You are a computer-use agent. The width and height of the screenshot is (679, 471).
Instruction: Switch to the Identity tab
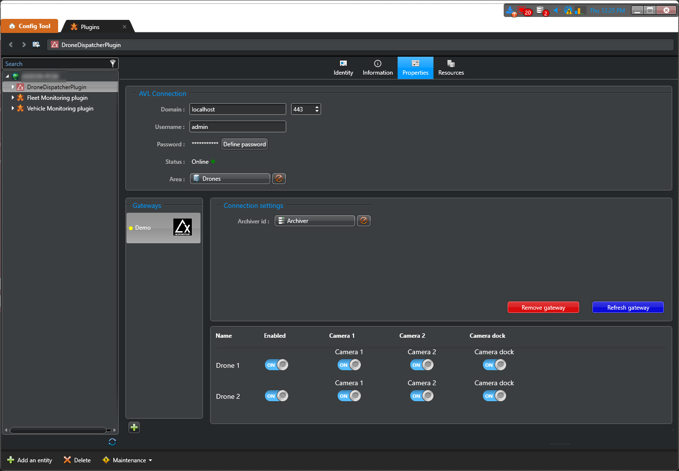point(343,68)
